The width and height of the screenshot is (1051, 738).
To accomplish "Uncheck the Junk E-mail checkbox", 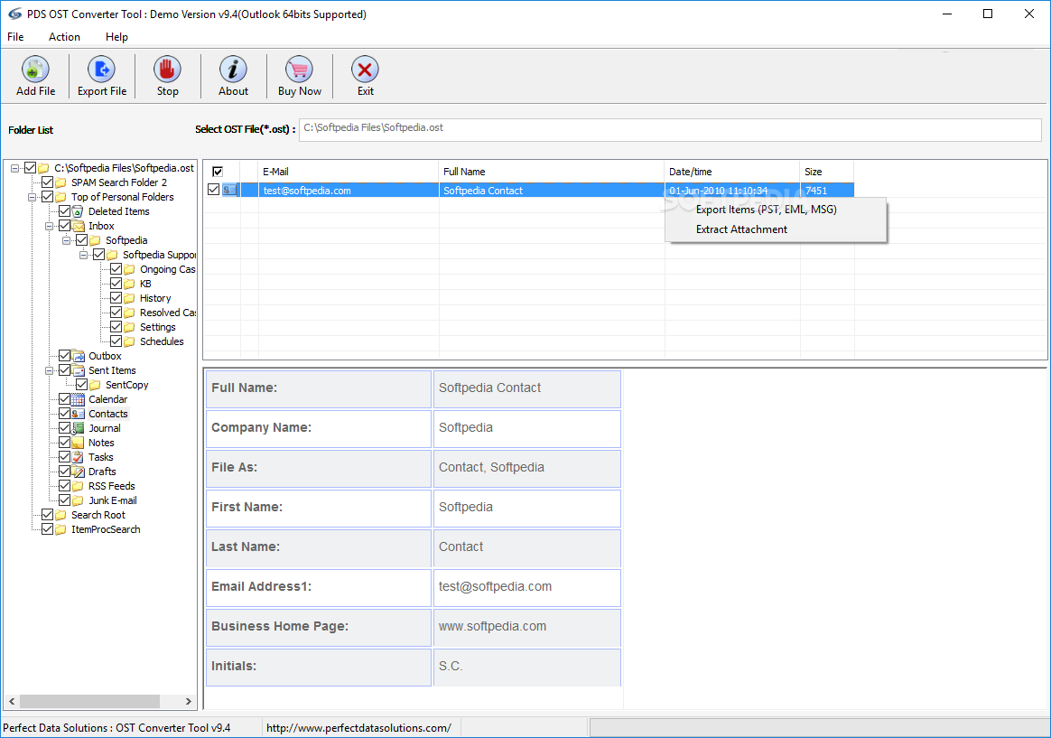I will tap(64, 500).
